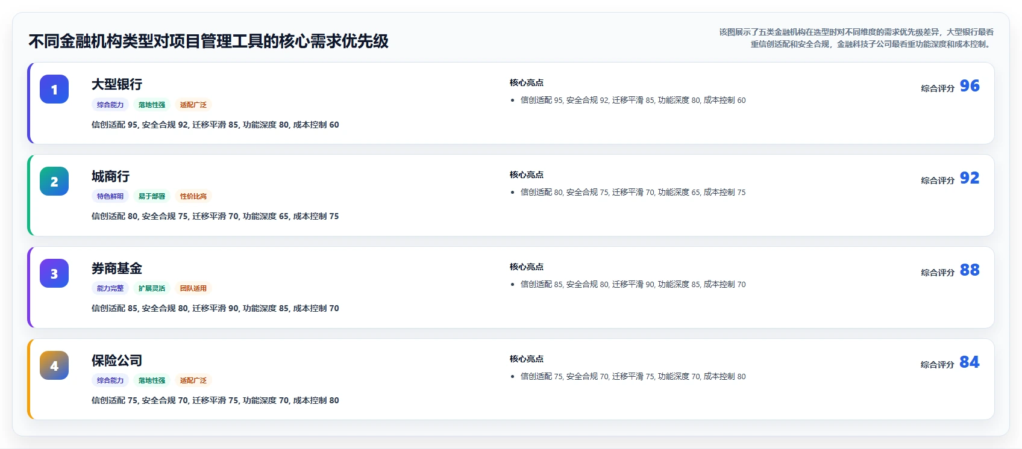Select the 大型银行 card title
The image size is (1022, 449).
tap(117, 84)
